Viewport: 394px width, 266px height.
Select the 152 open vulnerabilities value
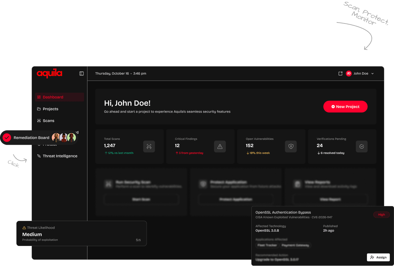click(250, 146)
